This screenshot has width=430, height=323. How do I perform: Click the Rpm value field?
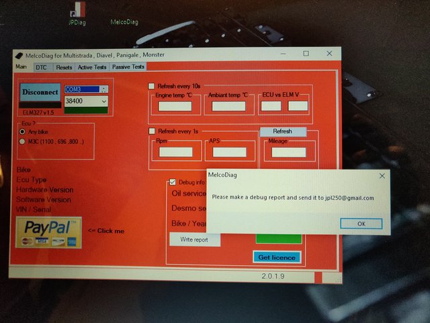tap(176, 152)
